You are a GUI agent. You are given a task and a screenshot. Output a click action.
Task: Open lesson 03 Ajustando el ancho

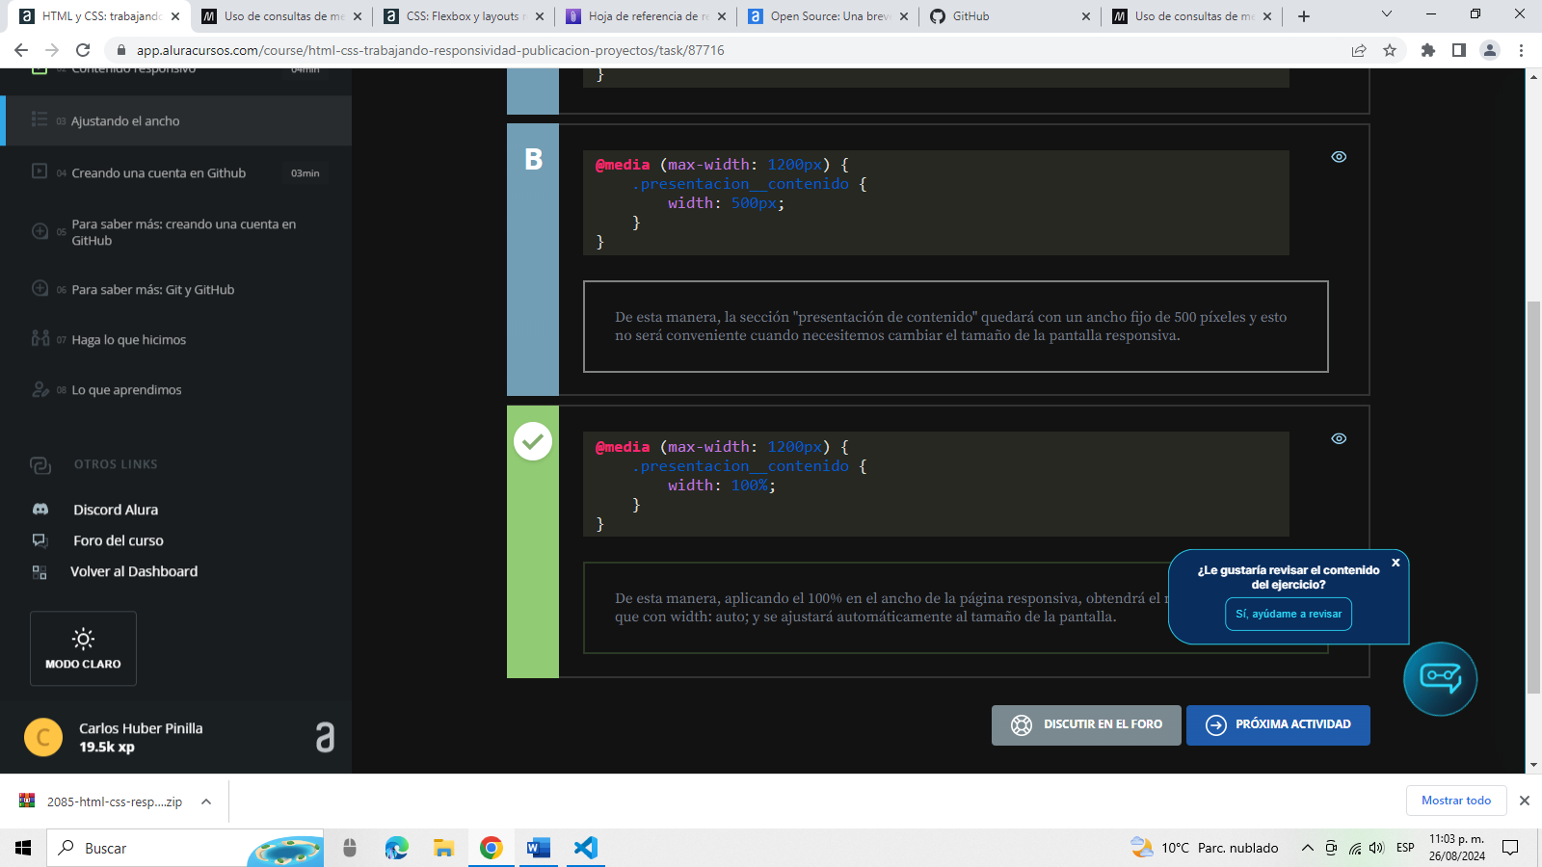(x=177, y=120)
